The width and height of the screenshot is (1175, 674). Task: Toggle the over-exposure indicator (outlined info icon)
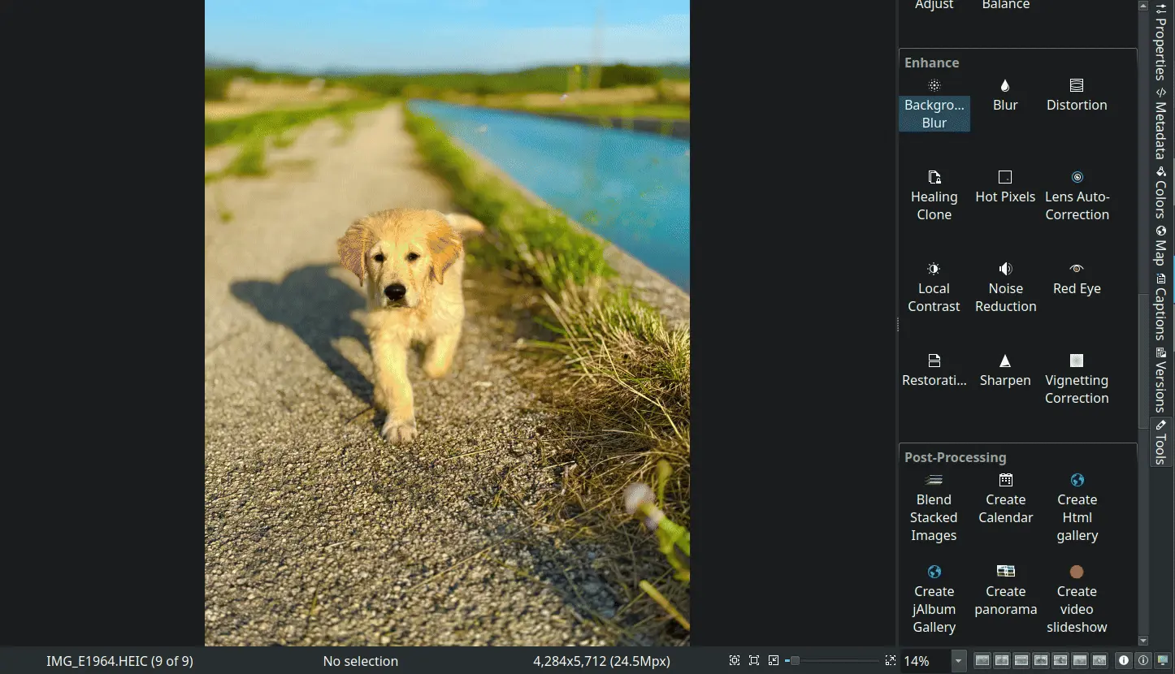click(1142, 661)
